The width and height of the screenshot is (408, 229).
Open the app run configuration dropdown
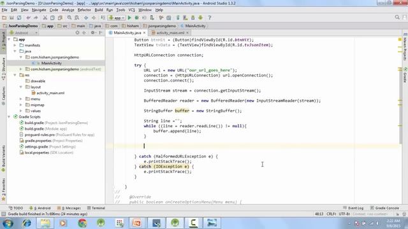117,18
